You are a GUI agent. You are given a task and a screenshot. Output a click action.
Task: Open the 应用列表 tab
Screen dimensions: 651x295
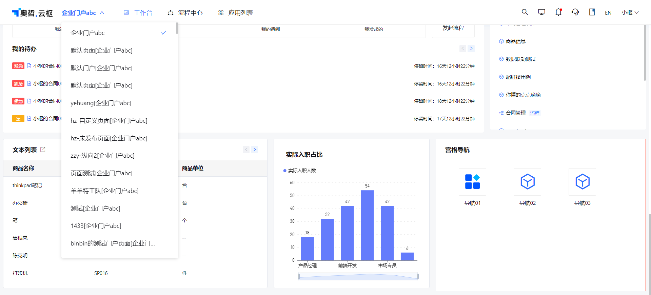pyautogui.click(x=236, y=13)
